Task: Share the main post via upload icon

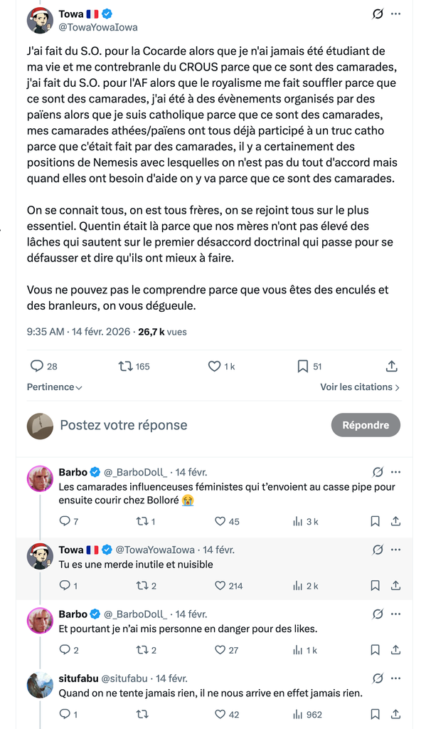Action: [x=392, y=367]
